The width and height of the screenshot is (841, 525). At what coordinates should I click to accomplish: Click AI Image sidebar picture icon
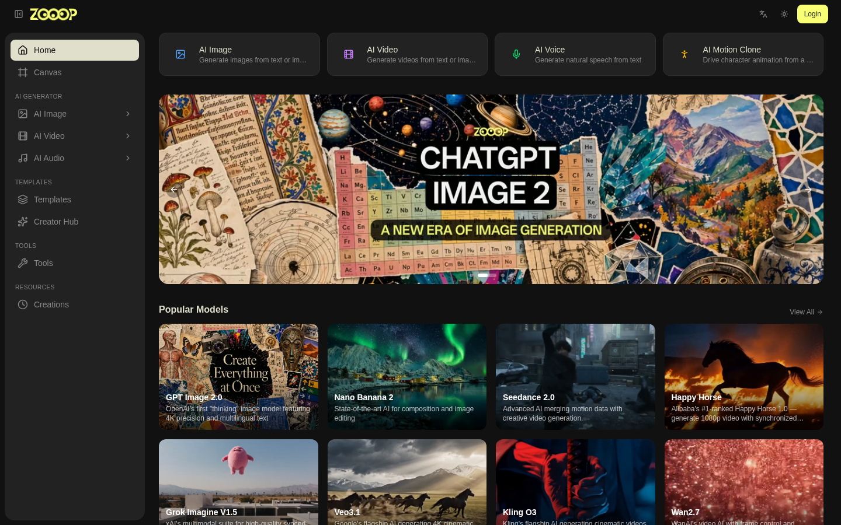(23, 114)
